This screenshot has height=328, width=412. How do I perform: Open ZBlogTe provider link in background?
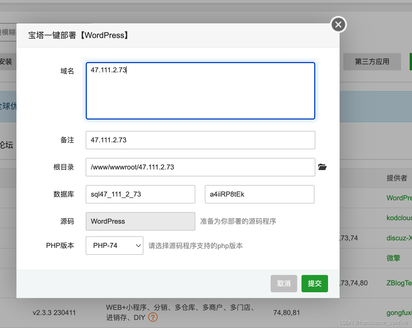pos(399,283)
